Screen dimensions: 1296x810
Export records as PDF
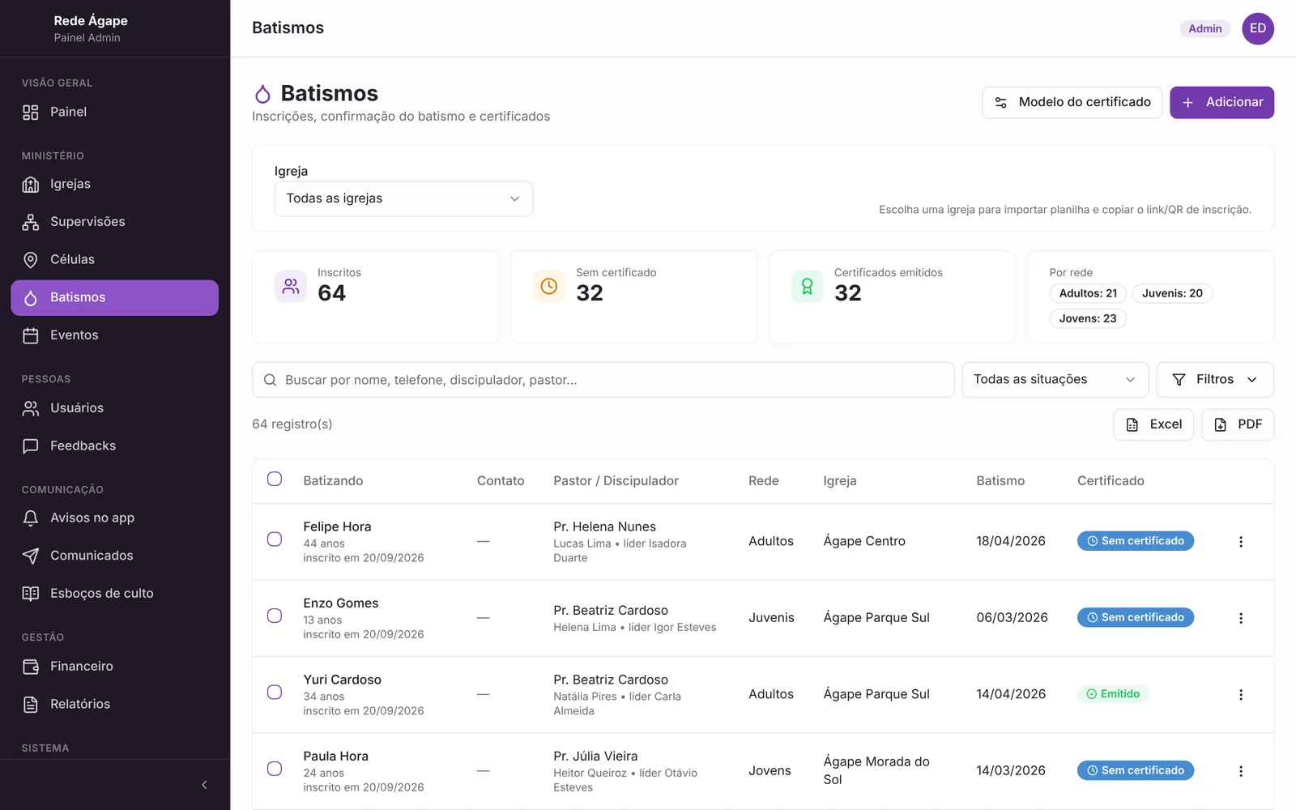tap(1238, 424)
